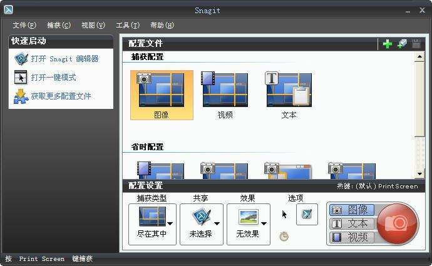The width and height of the screenshot is (432, 266).
Task: Open the 工具(T) menu
Action: coord(128,25)
